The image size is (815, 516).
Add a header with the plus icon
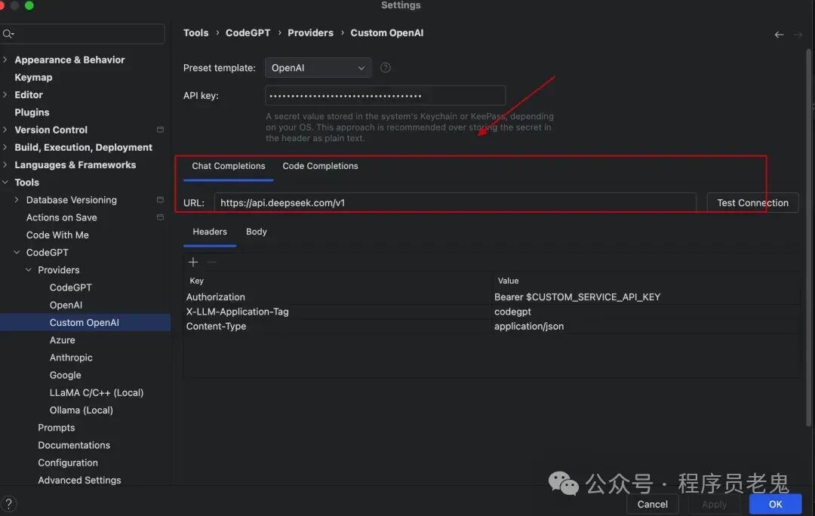(193, 262)
